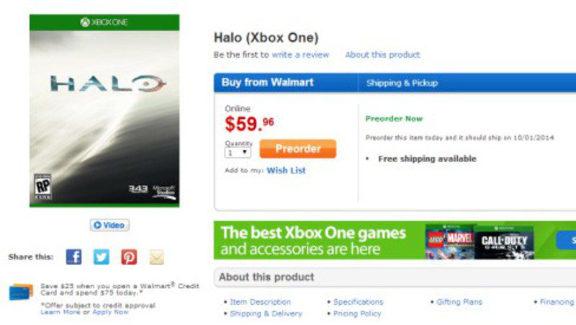Image resolution: width=576 pixels, height=325 pixels.
Task: Open Specifications link
Action: tap(358, 302)
